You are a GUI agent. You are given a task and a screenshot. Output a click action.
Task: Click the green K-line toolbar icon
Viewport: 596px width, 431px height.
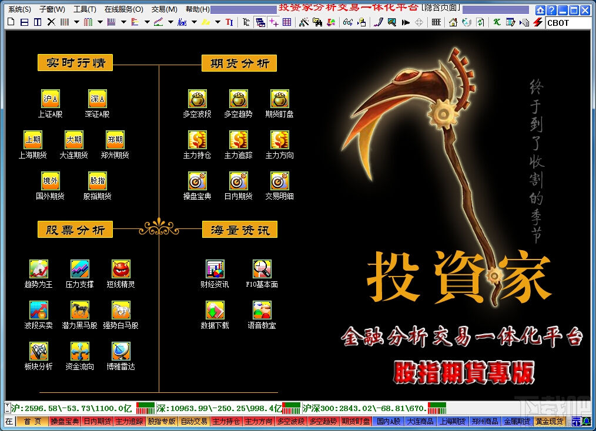click(497, 22)
